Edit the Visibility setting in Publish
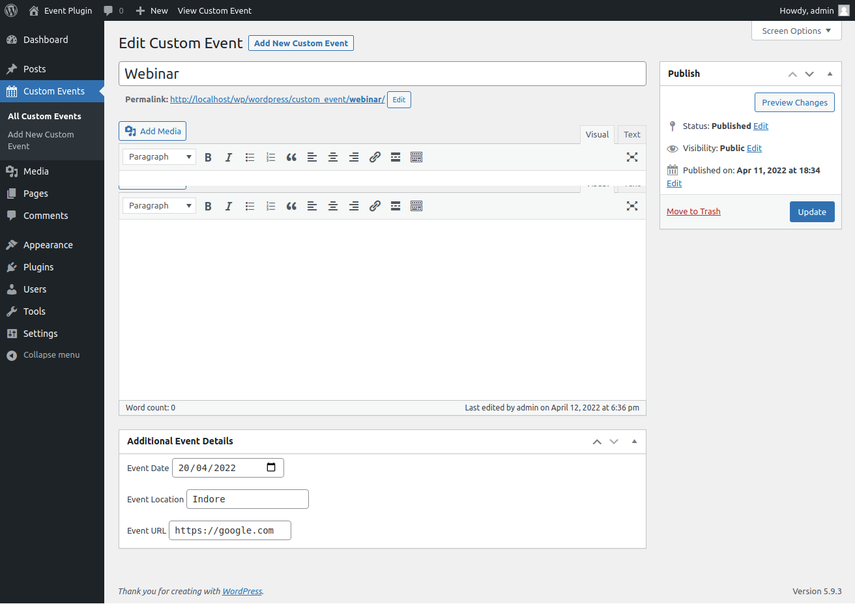The height and width of the screenshot is (604, 855). pos(754,148)
